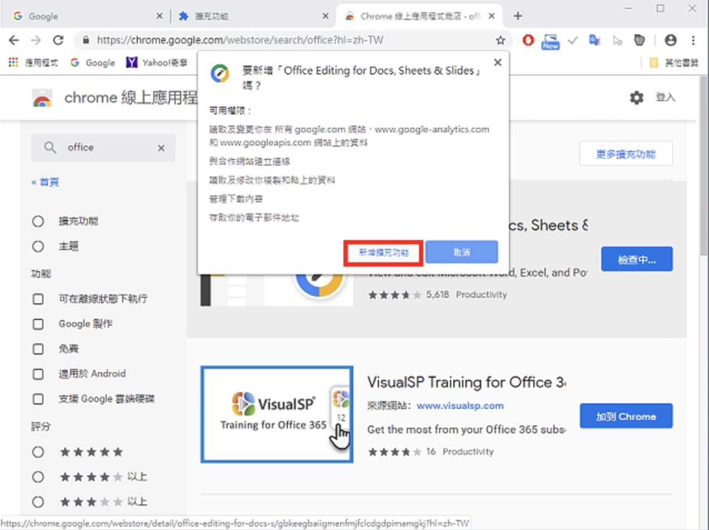Toggle the 適用於 Android checkbox
This screenshot has width=709, height=530.
point(38,374)
